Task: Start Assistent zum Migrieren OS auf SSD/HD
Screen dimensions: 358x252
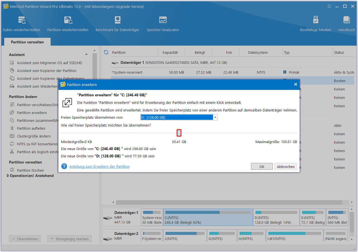Action: coord(49,63)
